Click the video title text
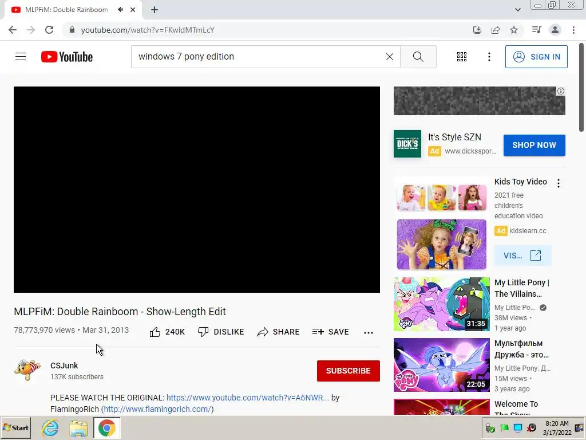This screenshot has width=586, height=440. pyautogui.click(x=120, y=312)
